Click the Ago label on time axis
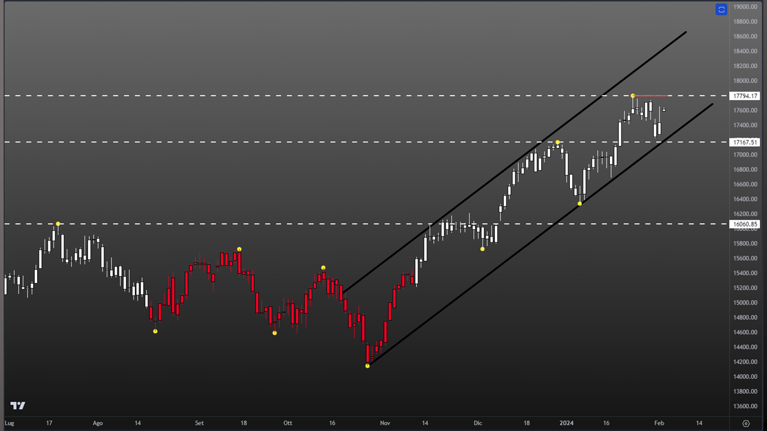 tap(98, 423)
